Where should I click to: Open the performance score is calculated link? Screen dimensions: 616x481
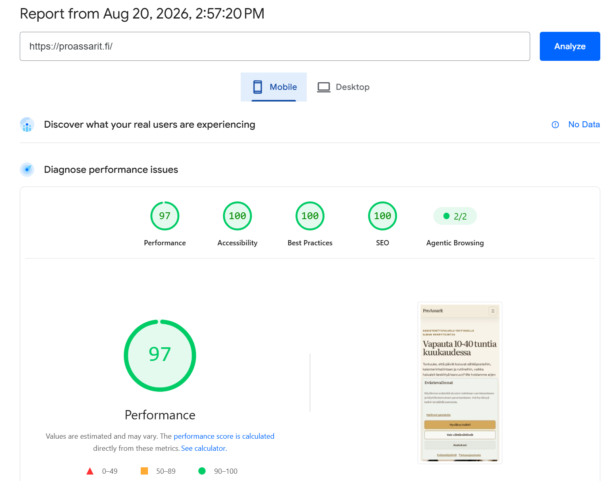[x=224, y=436]
